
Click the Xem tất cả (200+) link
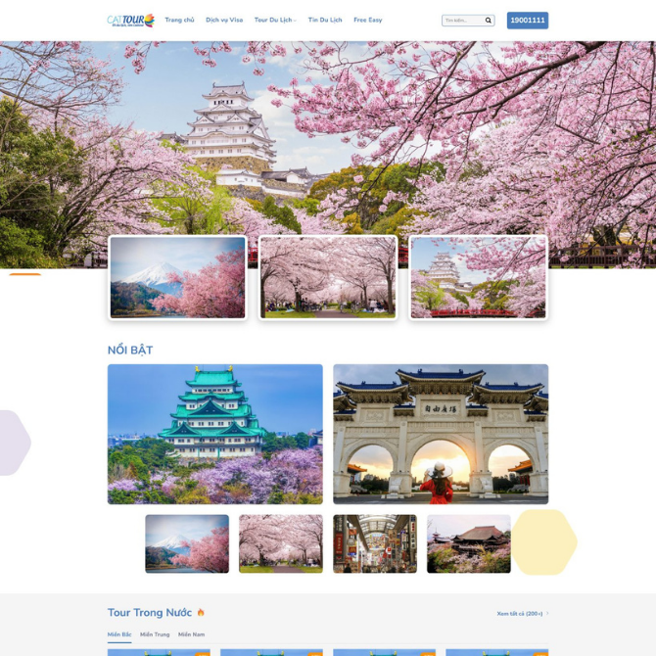(x=522, y=614)
